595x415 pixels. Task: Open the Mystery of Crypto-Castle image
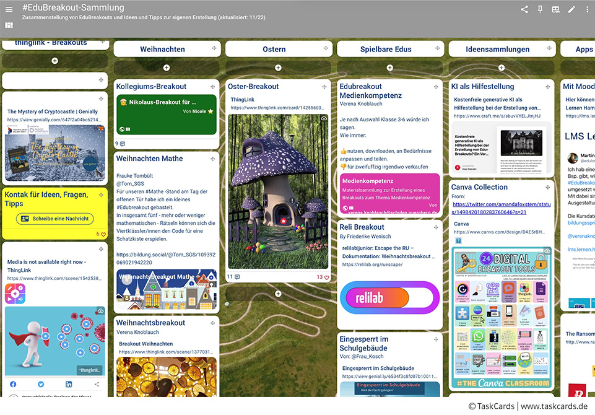click(54, 152)
